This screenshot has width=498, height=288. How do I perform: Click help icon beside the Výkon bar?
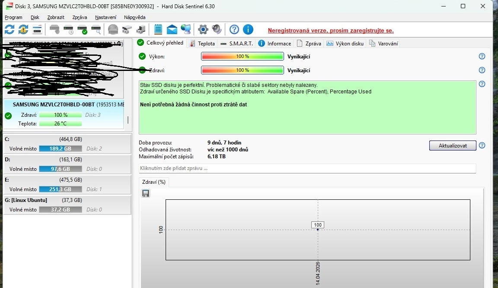[482, 56]
